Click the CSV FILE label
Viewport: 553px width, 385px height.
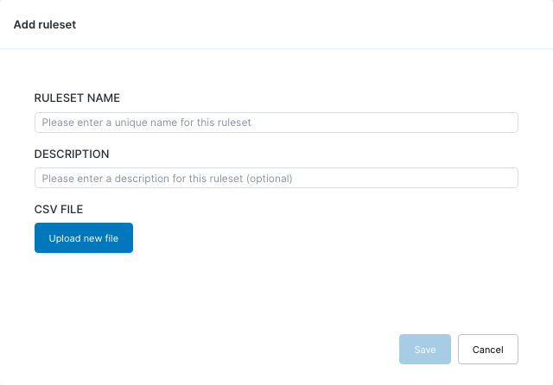[x=58, y=209]
